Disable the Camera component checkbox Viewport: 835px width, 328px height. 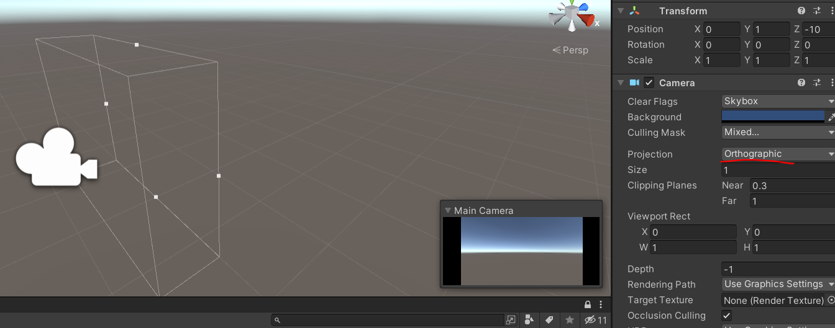coord(649,82)
